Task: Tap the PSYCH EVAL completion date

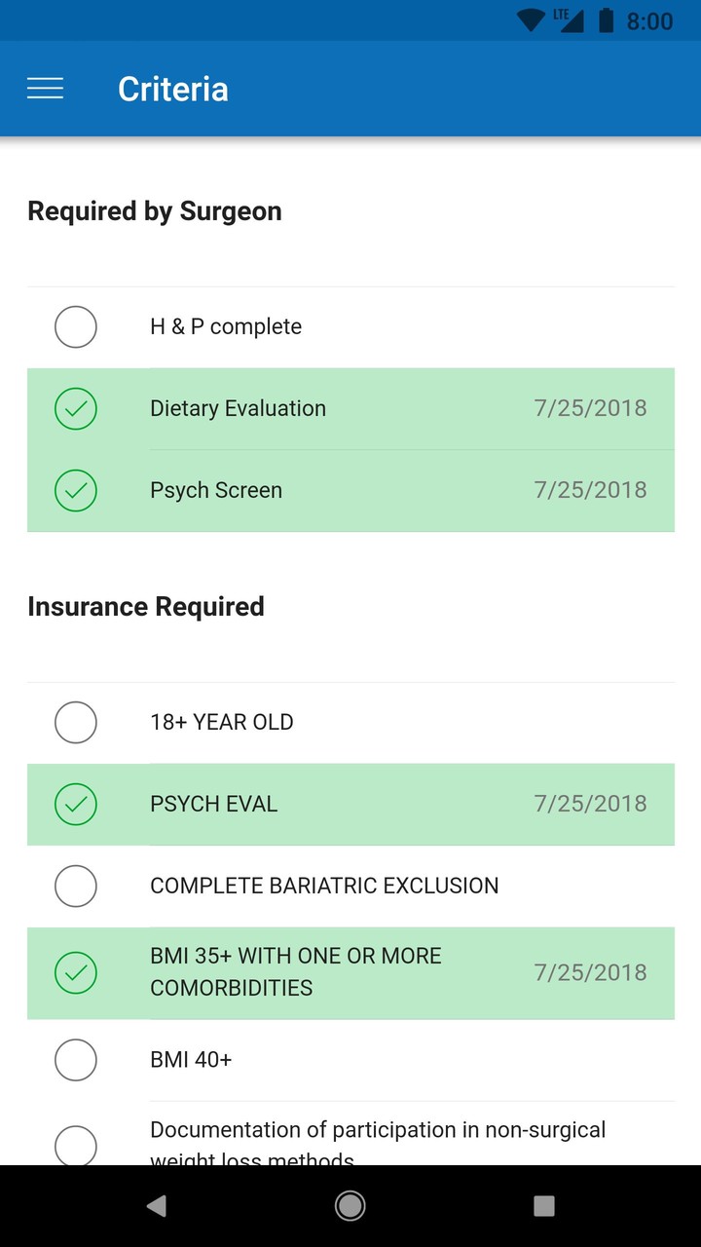Action: click(590, 805)
